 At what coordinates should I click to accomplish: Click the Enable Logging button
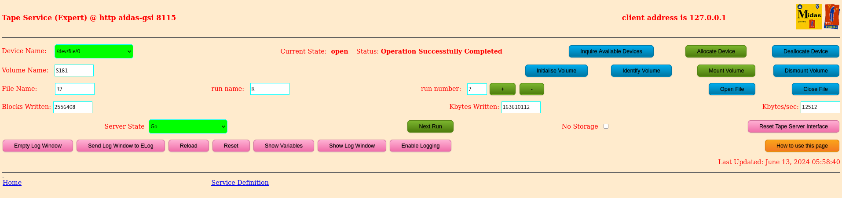click(421, 146)
